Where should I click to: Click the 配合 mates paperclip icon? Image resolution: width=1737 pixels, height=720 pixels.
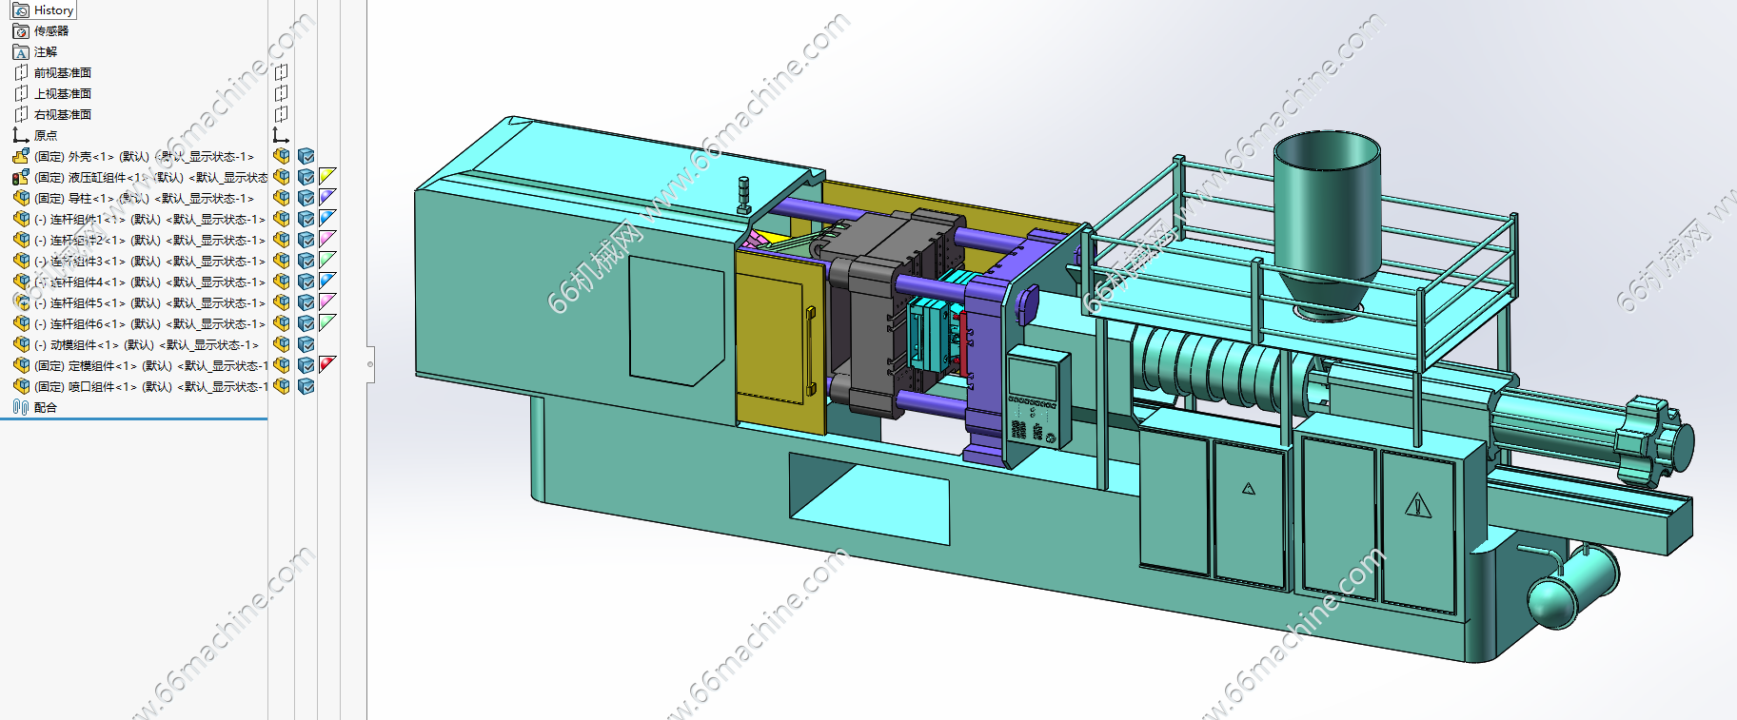click(21, 407)
